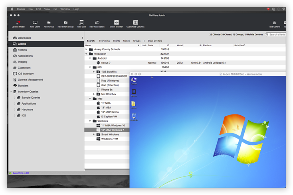Select Clients in the sidebar
Viewport: 293px width, 195px height.
(46, 44)
